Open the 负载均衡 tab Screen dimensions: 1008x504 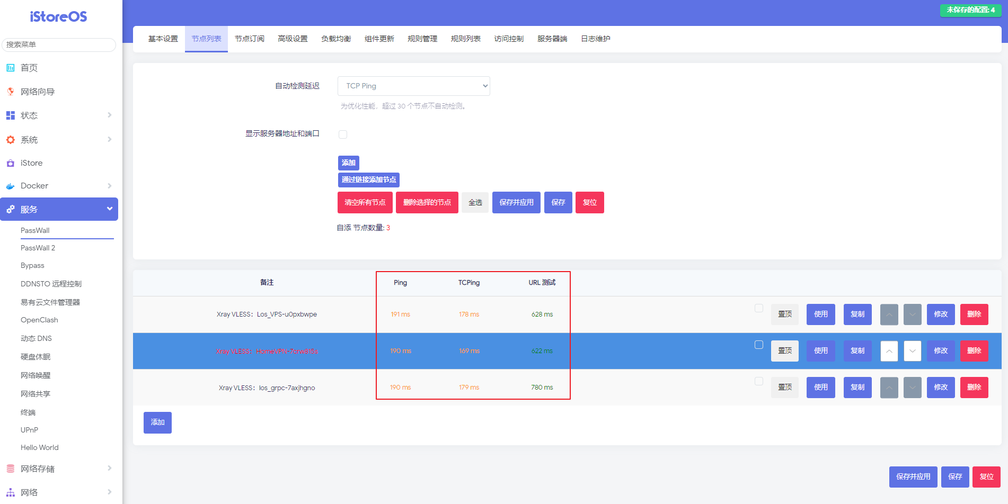[x=336, y=39]
